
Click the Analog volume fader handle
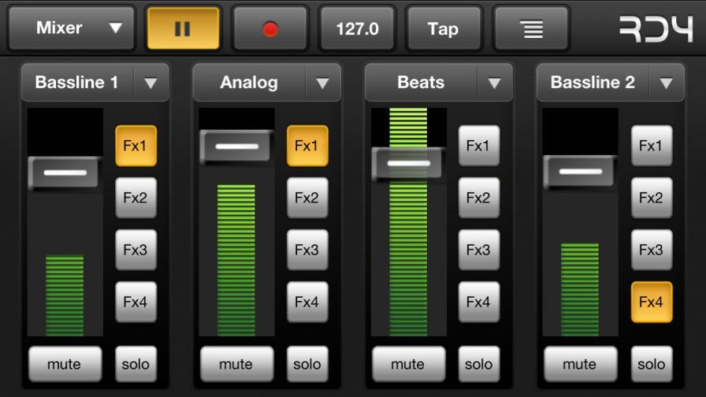pyautogui.click(x=236, y=147)
